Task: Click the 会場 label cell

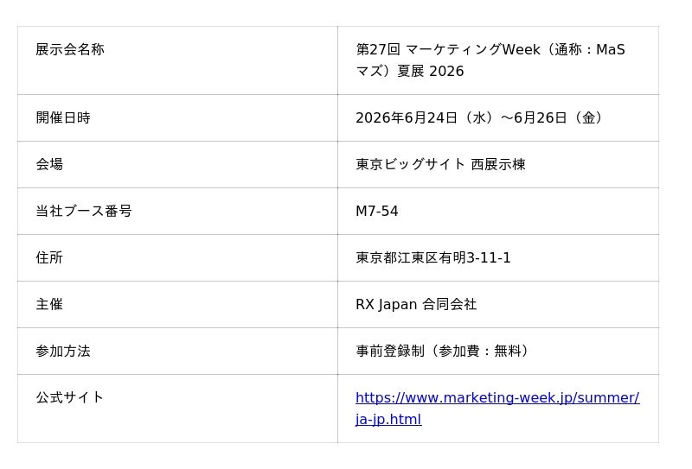Action: click(177, 164)
